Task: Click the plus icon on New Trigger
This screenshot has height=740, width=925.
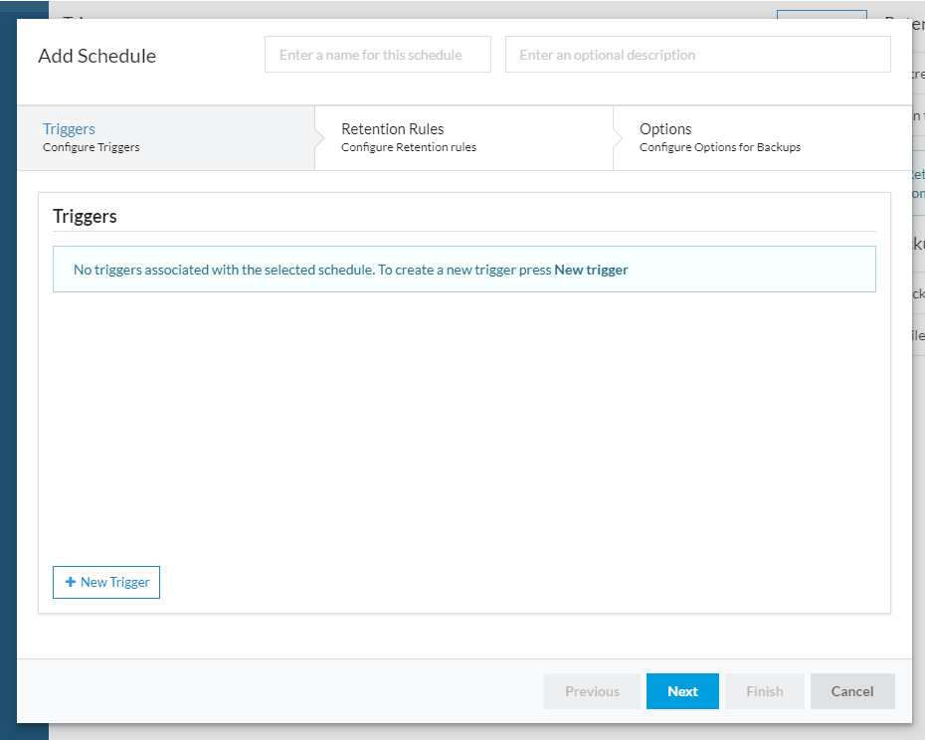Action: tap(71, 582)
